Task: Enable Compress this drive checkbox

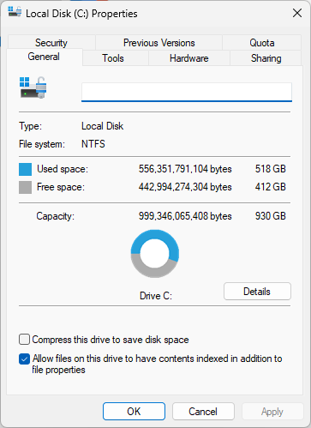Action: click(24, 340)
